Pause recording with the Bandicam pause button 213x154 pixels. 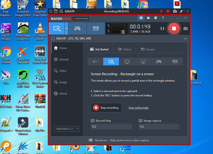pyautogui.click(x=162, y=29)
